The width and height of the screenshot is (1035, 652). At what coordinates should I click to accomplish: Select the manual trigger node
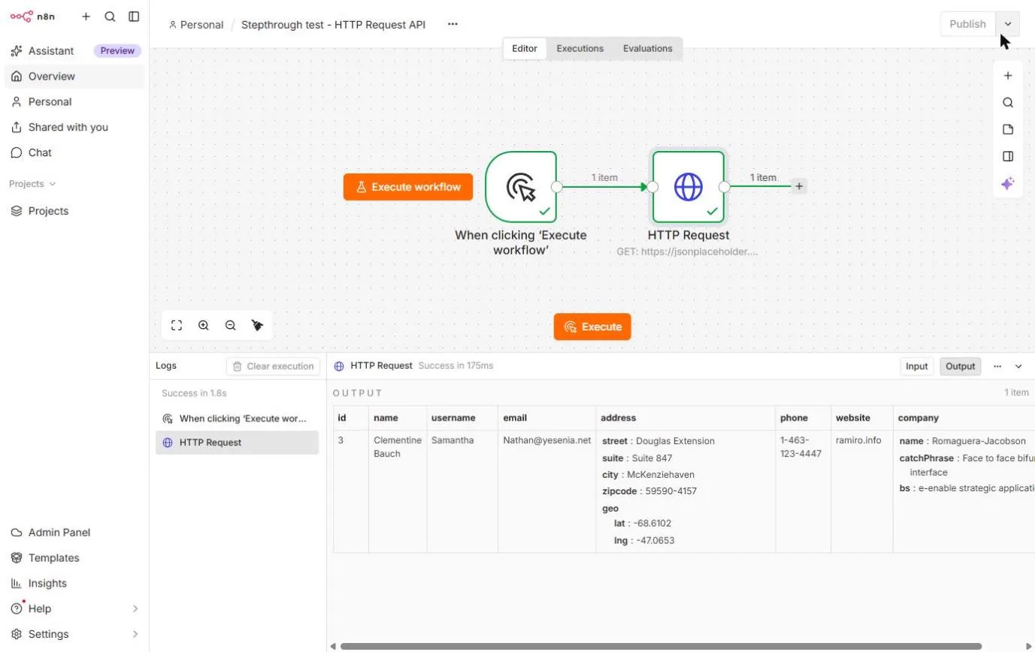pyautogui.click(x=521, y=187)
